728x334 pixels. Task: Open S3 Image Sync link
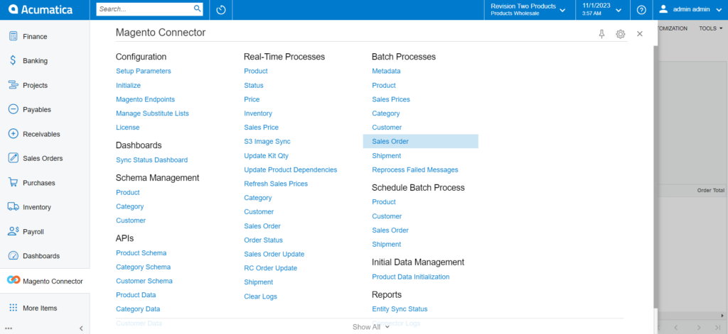pyautogui.click(x=267, y=141)
